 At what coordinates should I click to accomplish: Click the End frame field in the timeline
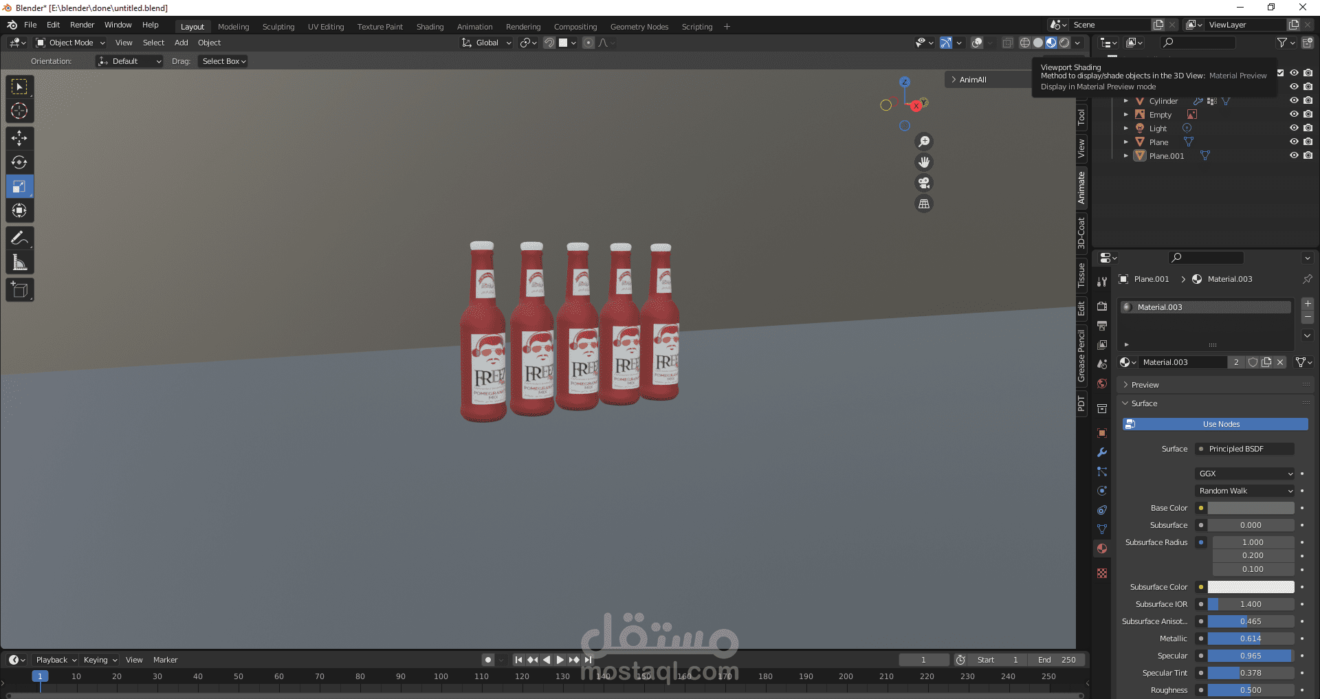tap(1057, 660)
